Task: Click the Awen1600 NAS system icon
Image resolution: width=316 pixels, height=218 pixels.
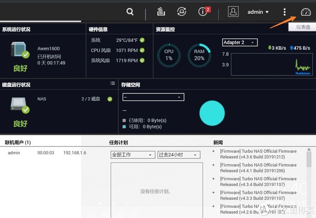Action: click(x=20, y=49)
